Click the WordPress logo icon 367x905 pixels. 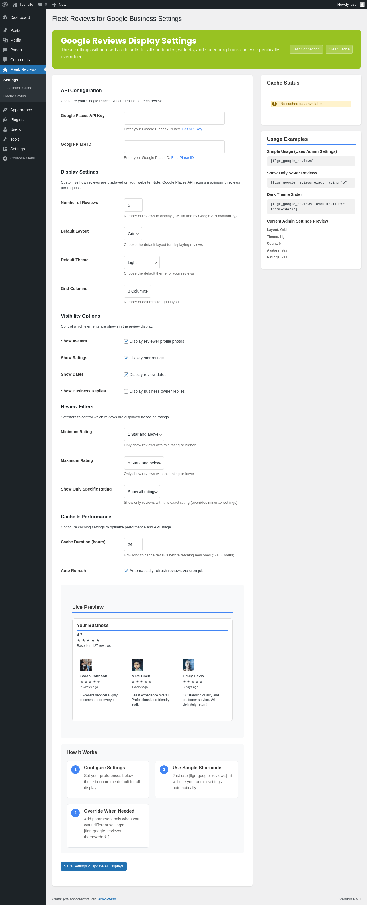click(5, 5)
